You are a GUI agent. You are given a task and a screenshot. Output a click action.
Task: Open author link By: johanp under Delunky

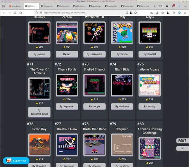pos(39,54)
